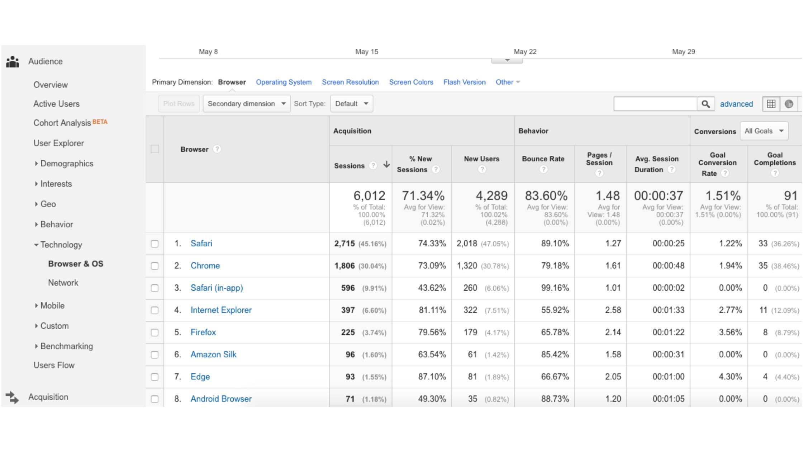Image resolution: width=803 pixels, height=452 pixels.
Task: Open the Amazon Silk browser link
Action: tap(213, 355)
